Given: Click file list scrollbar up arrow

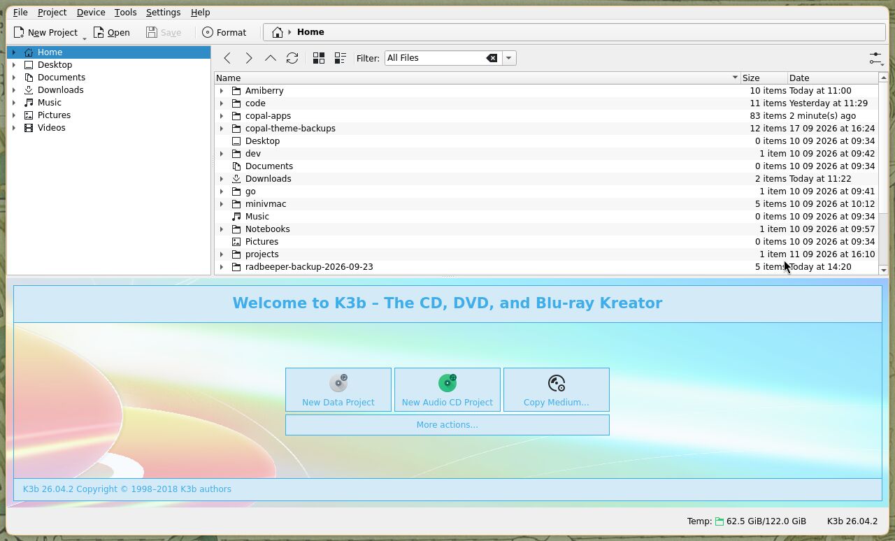Looking at the screenshot, I should pyautogui.click(x=883, y=78).
